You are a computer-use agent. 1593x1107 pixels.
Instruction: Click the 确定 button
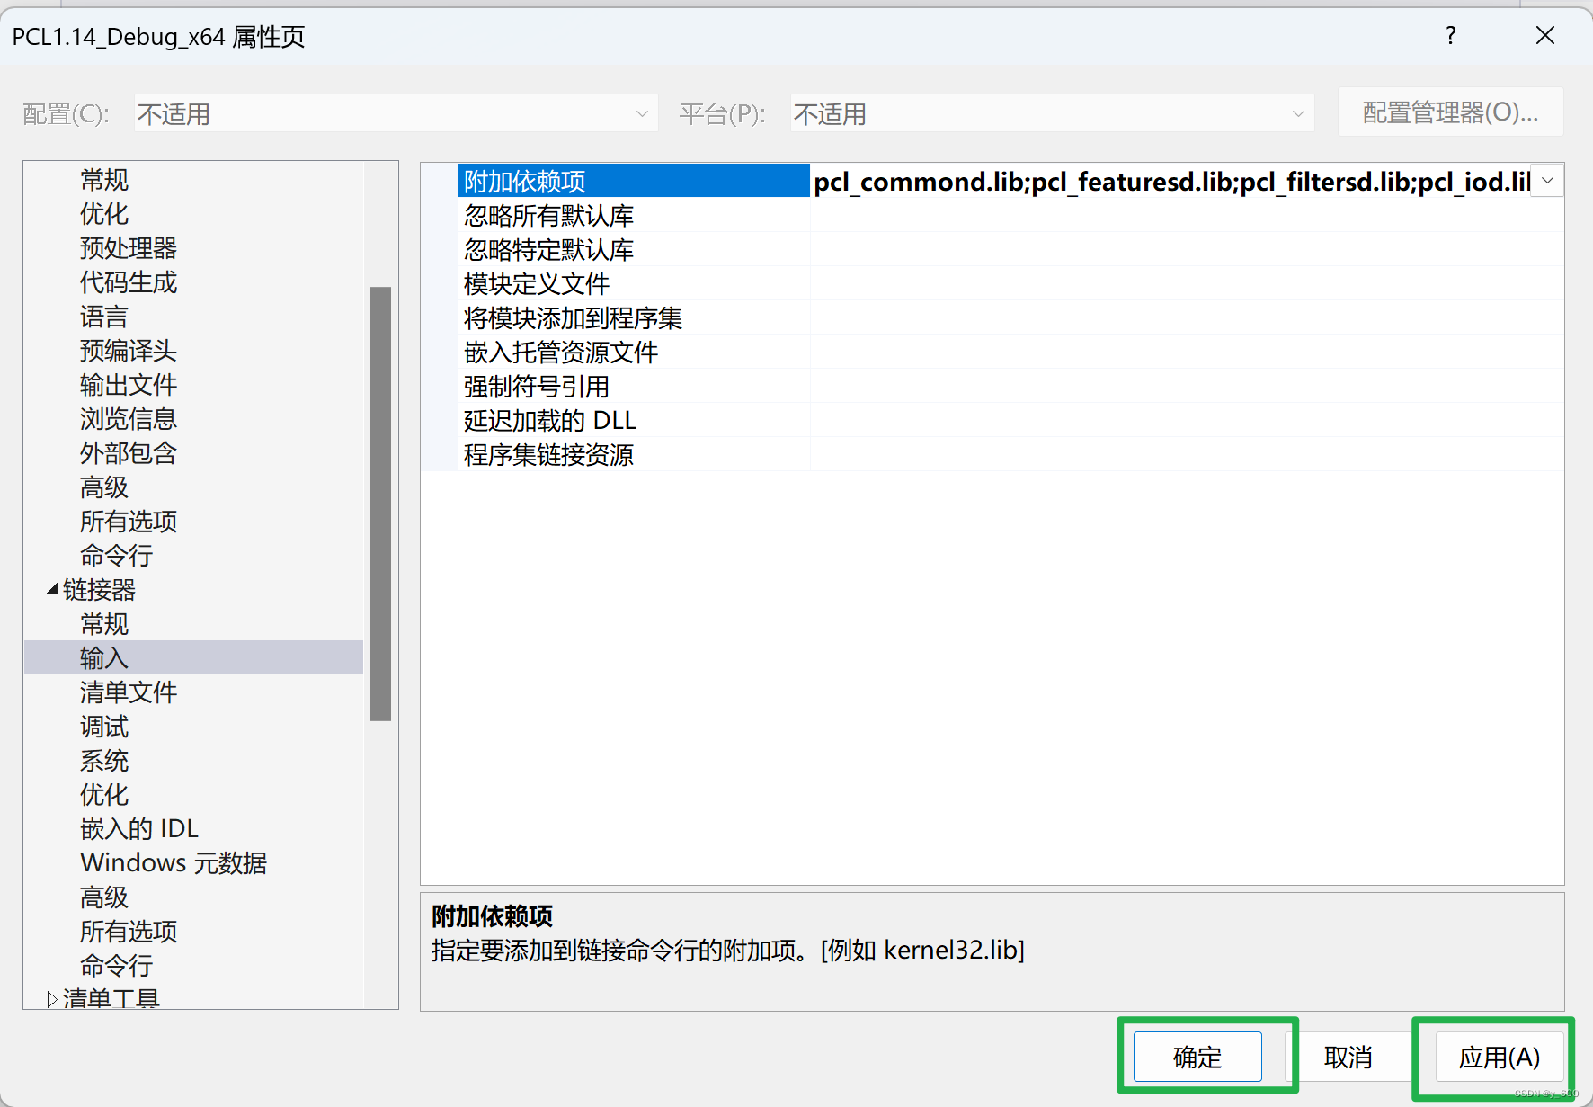pyautogui.click(x=1197, y=1057)
